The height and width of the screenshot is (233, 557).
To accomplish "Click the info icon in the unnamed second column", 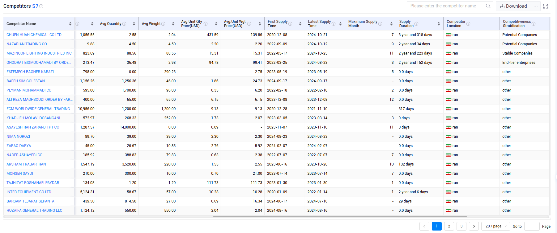I will coord(77,24).
